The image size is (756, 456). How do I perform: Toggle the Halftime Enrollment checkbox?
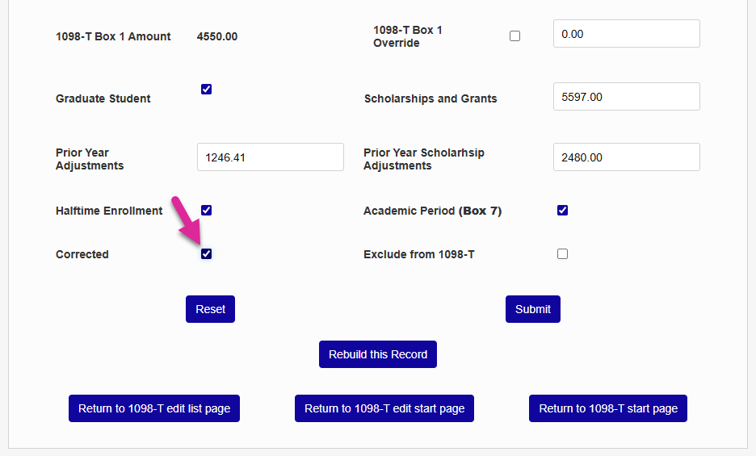pos(207,211)
